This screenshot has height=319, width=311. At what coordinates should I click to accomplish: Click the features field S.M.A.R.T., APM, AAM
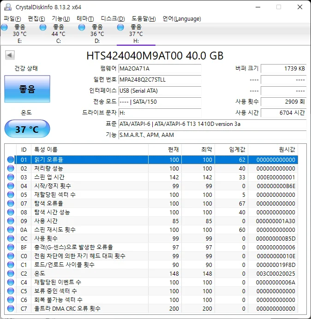click(x=212, y=135)
